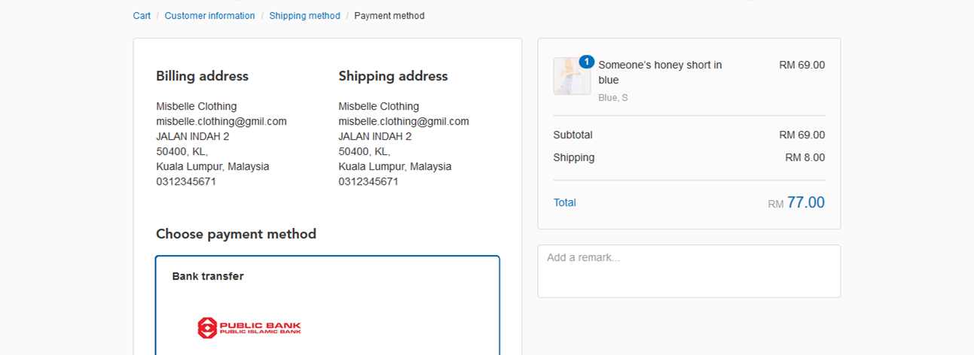This screenshot has height=355, width=974.
Task: Click the Cart breadcrumb link
Action: click(x=142, y=16)
